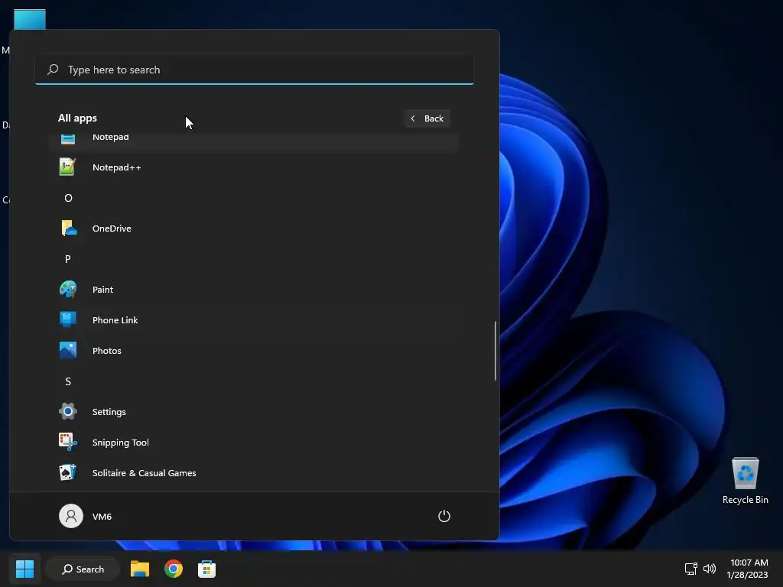Click the letter P section header
The height and width of the screenshot is (587, 783).
coord(68,259)
